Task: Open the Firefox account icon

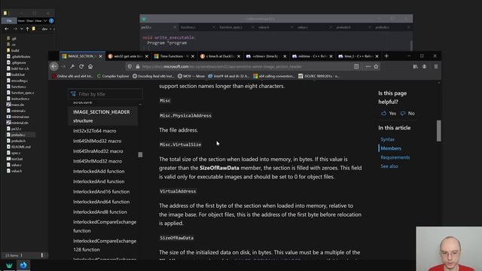Action: click(x=425, y=66)
